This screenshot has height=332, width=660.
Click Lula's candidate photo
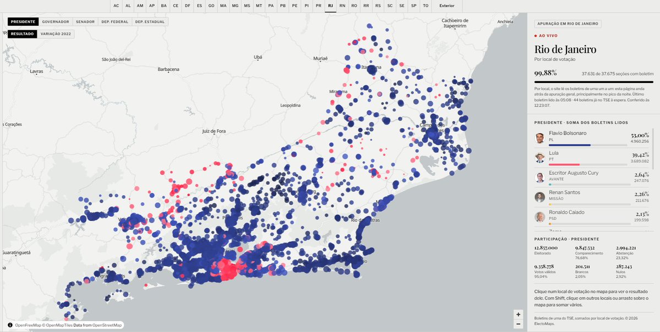539,158
